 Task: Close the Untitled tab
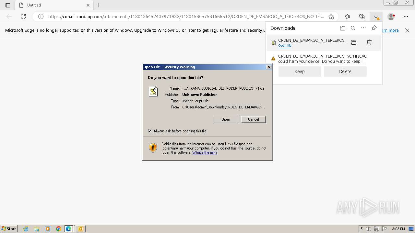[x=88, y=5]
